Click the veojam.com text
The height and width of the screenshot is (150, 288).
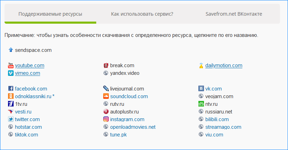pos(219,96)
